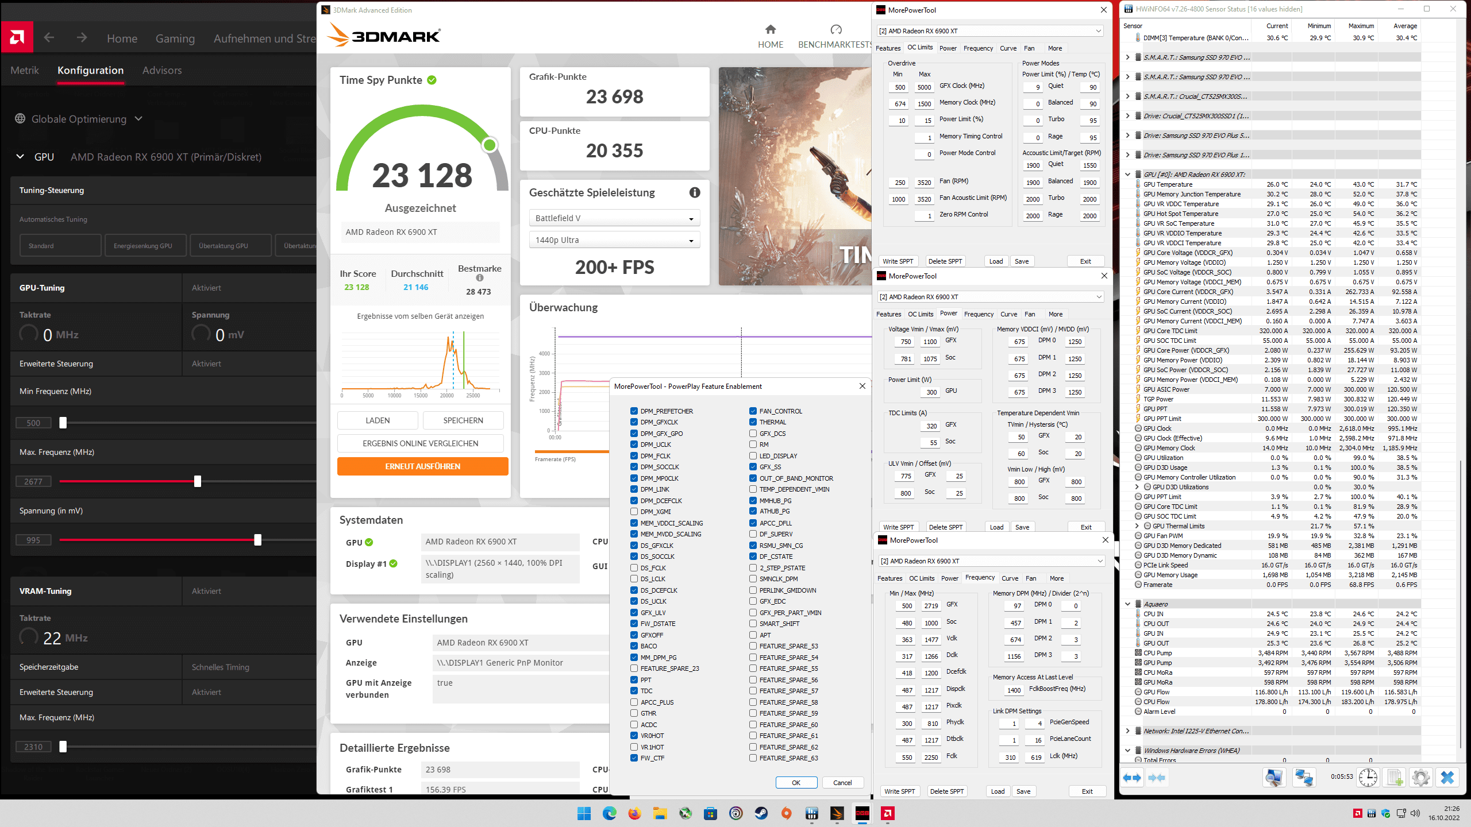Adjust Min Frequenz 500 slider handle
Screen dimensions: 1471x827
[x=63, y=423]
